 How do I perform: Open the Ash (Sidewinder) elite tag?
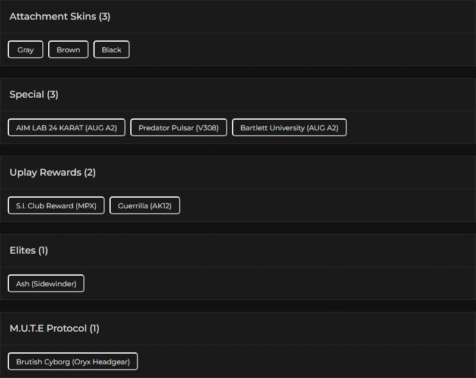click(x=46, y=284)
